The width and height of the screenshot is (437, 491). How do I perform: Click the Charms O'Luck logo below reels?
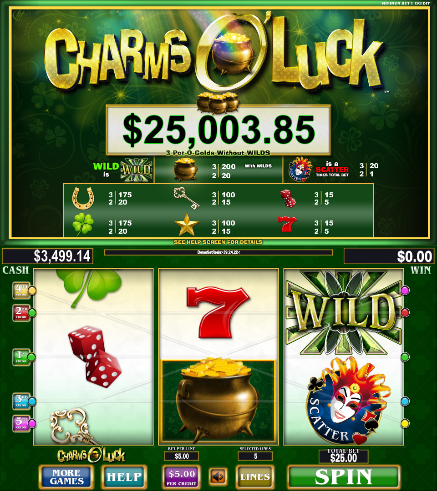click(x=91, y=455)
